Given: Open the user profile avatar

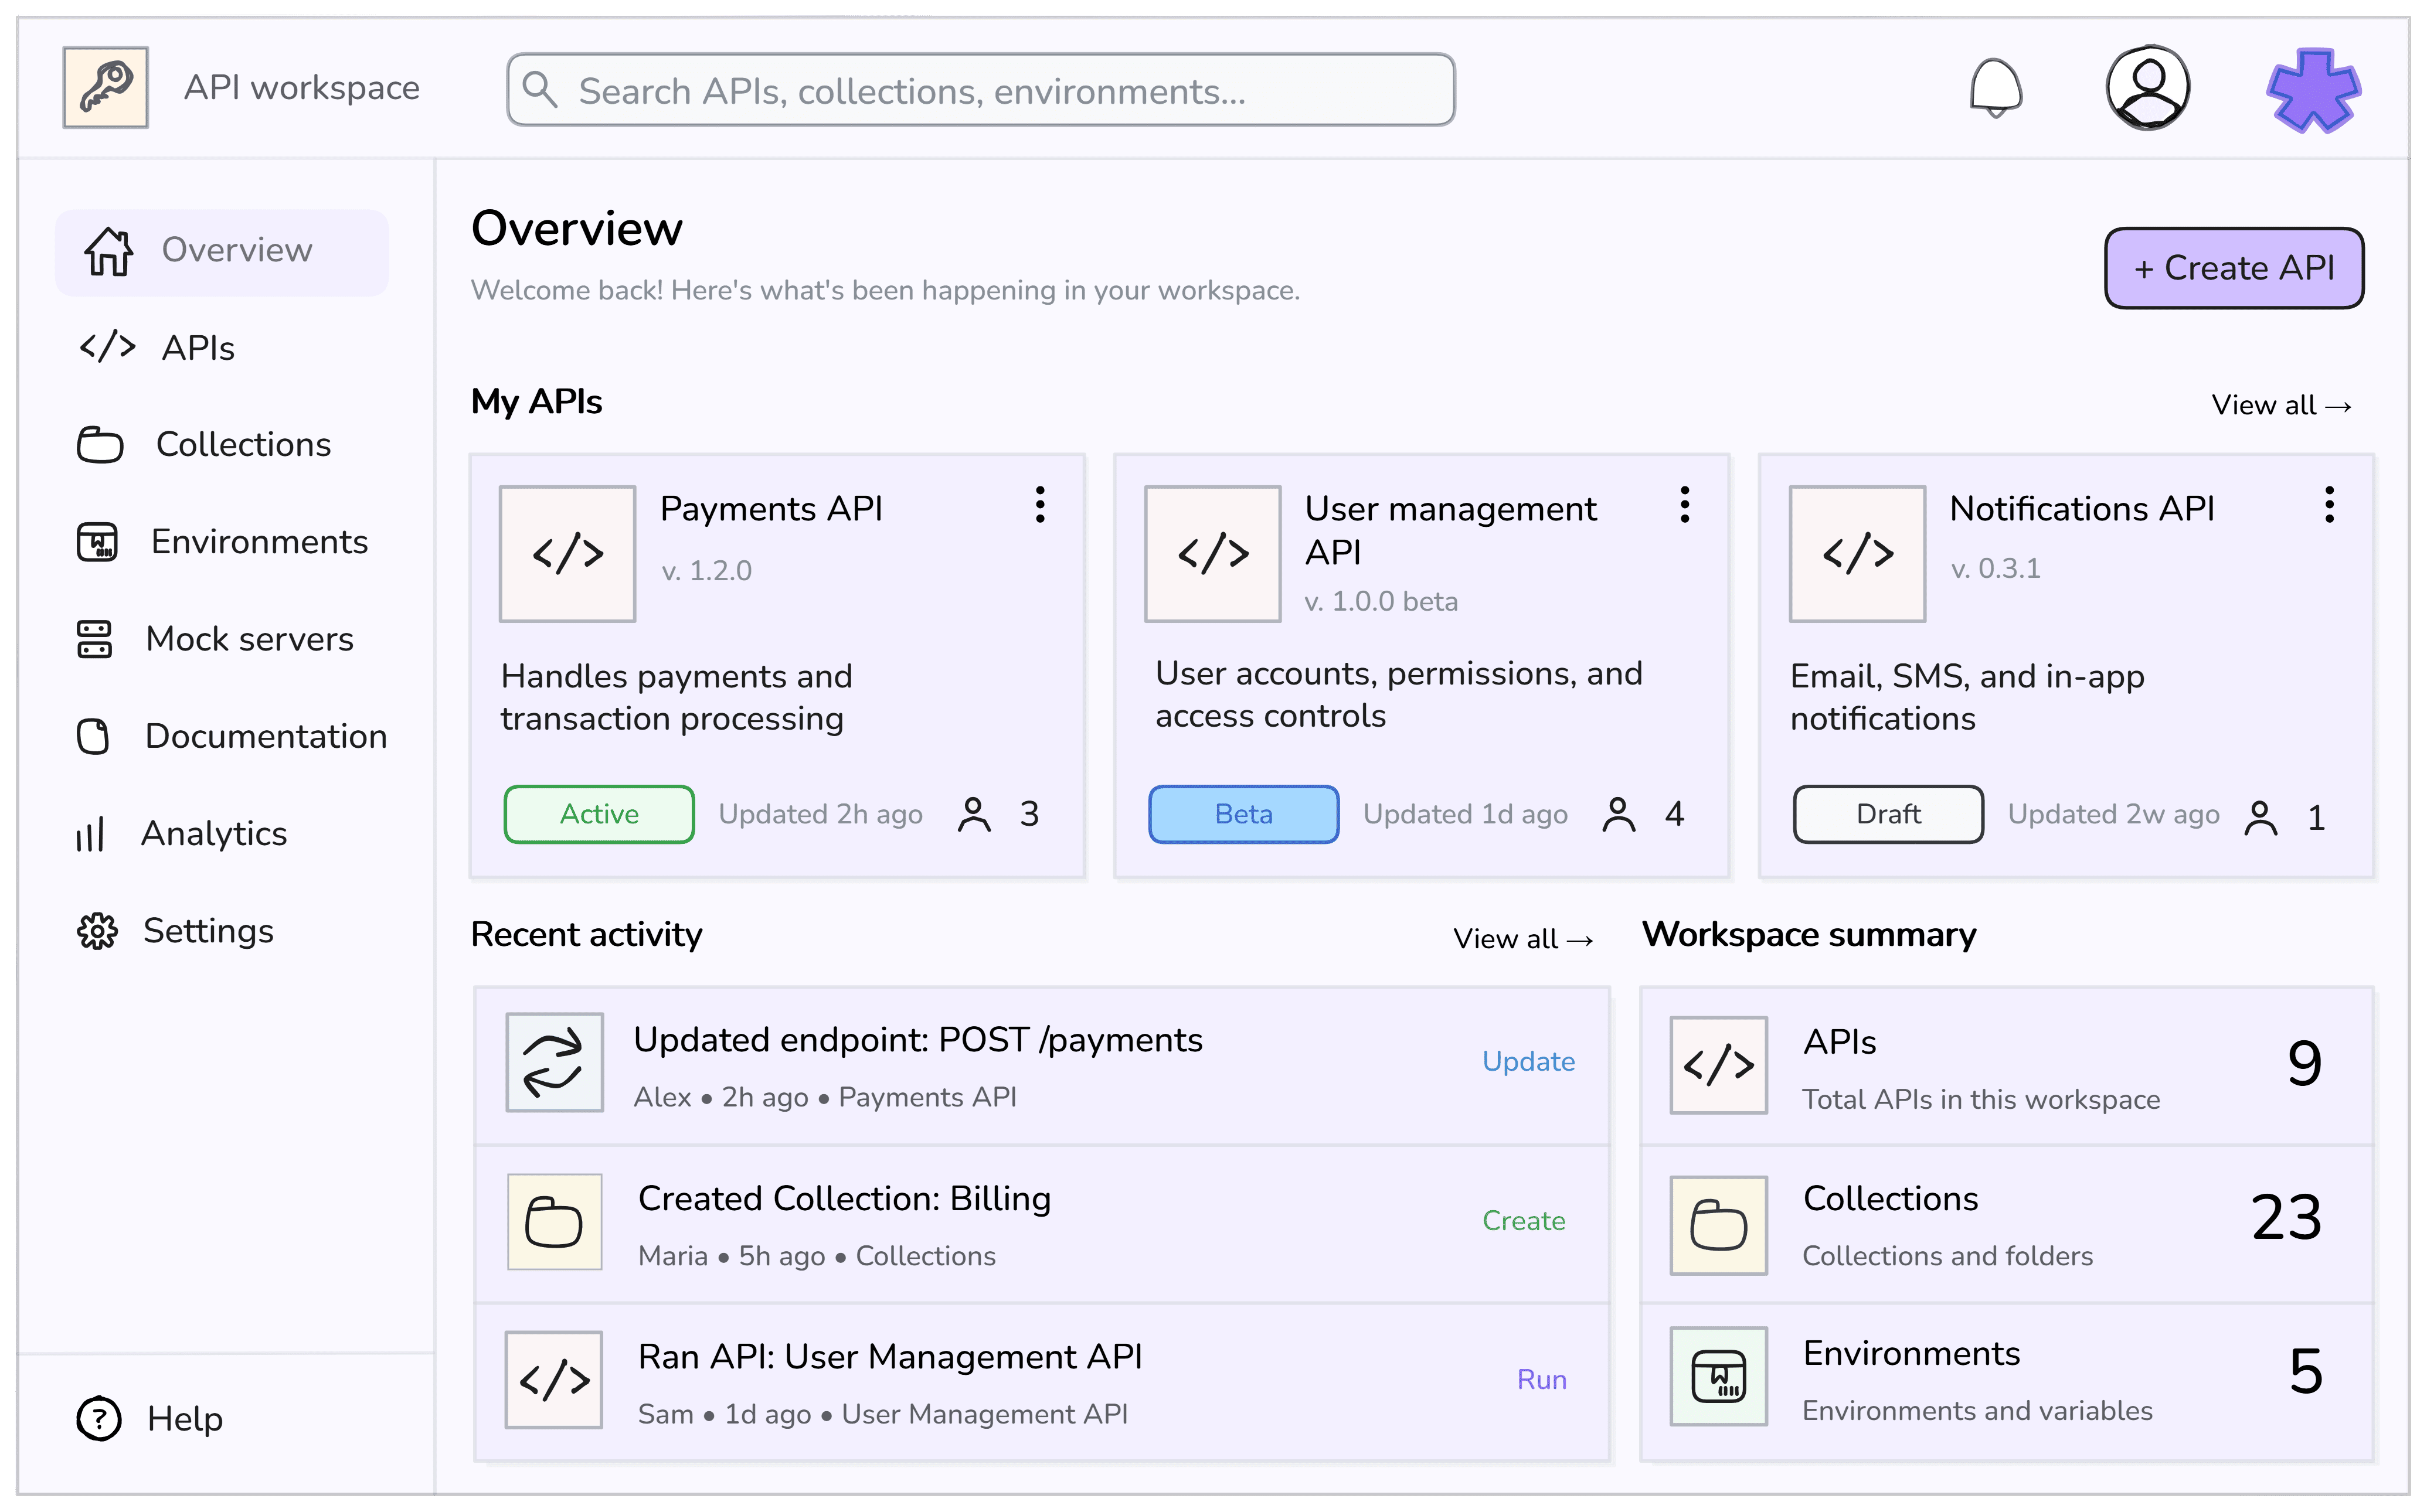Looking at the screenshot, I should (2147, 88).
